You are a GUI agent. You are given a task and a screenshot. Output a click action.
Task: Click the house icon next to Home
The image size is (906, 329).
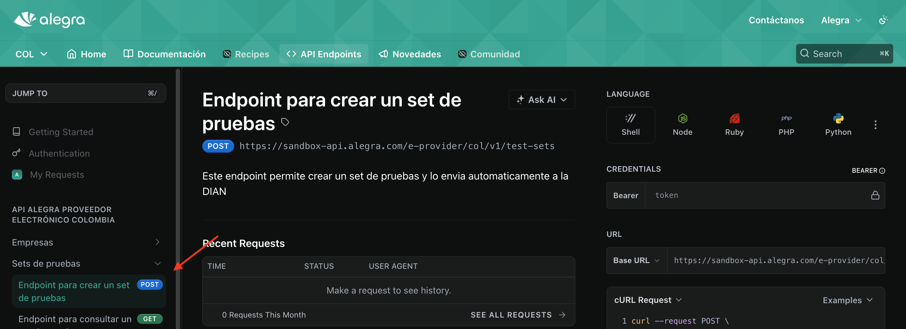tap(72, 54)
